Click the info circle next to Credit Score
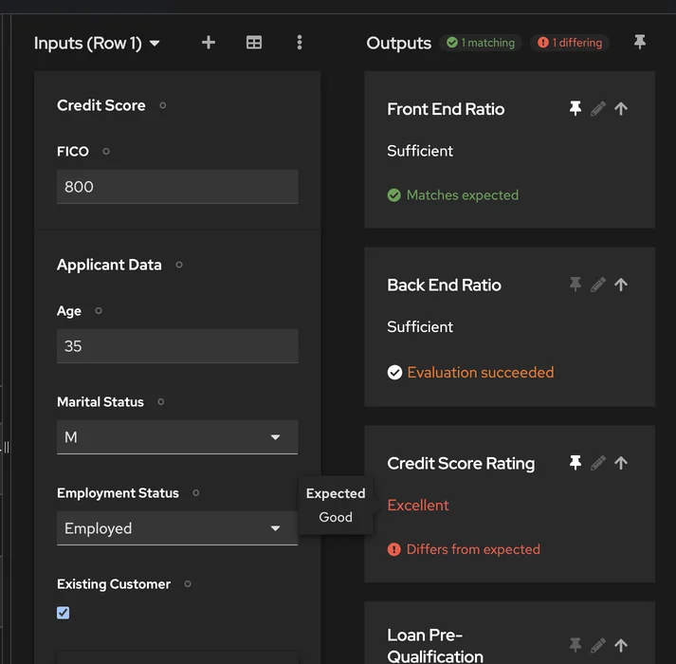This screenshot has height=664, width=676. 162,105
